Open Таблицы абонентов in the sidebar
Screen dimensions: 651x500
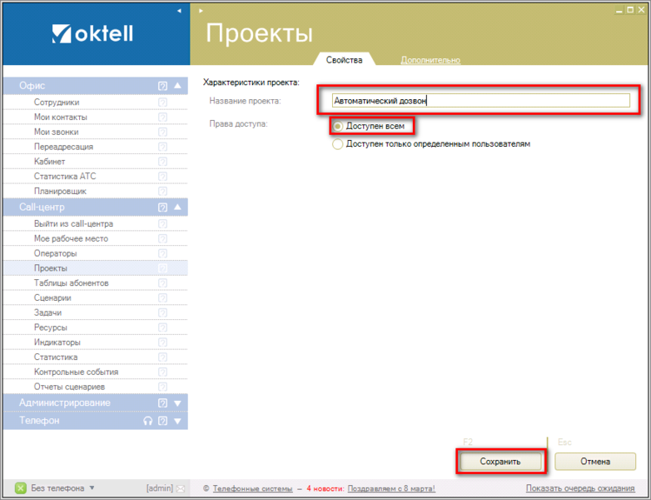(71, 283)
